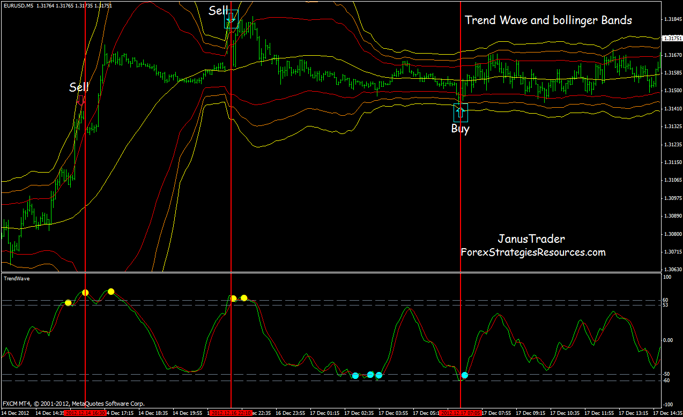
Task: Click the 'Buy' label below the cyan box
Action: pyautogui.click(x=460, y=129)
